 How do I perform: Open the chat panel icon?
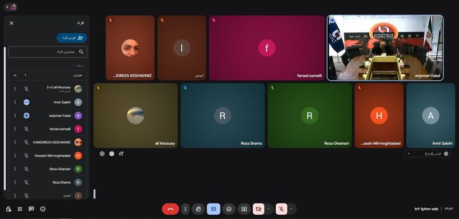(31, 209)
